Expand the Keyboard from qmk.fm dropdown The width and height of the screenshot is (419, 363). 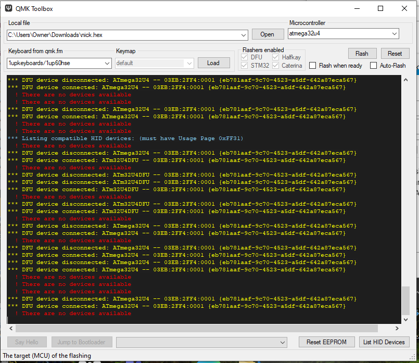point(107,64)
